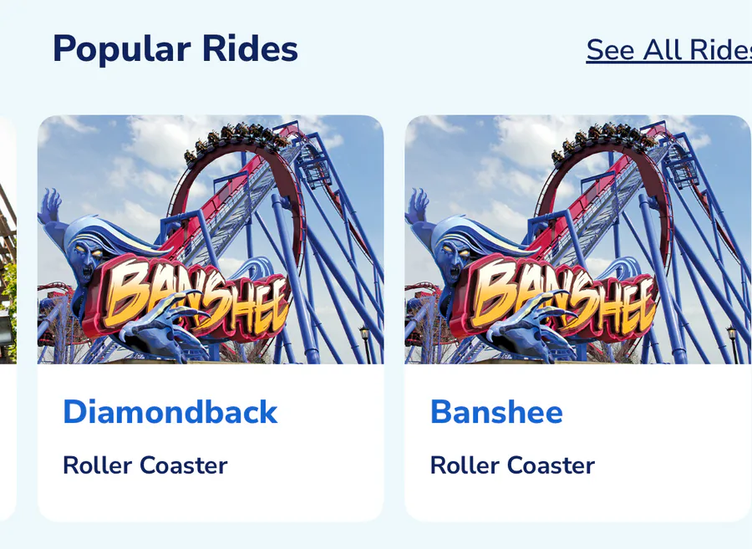The height and width of the screenshot is (549, 752).
Task: Open the Diamondback ride title
Action: click(170, 412)
